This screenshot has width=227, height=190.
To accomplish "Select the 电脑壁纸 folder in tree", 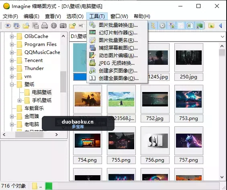I will [x=42, y=92].
